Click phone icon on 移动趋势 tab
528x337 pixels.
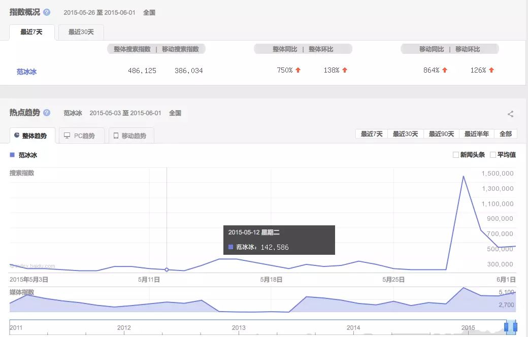pyautogui.click(x=116, y=136)
